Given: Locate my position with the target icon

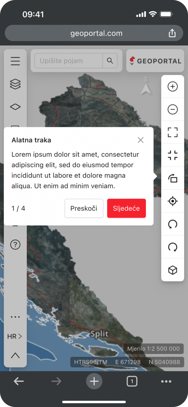Looking at the screenshot, I should [x=173, y=201].
